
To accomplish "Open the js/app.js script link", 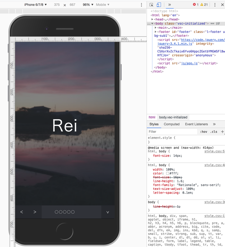I will (x=189, y=63).
